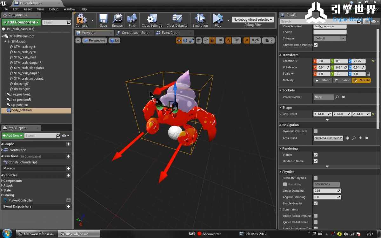Check the Ignore Radial Impulse checkbox
Screen dimensions: 381x238
click(316, 216)
